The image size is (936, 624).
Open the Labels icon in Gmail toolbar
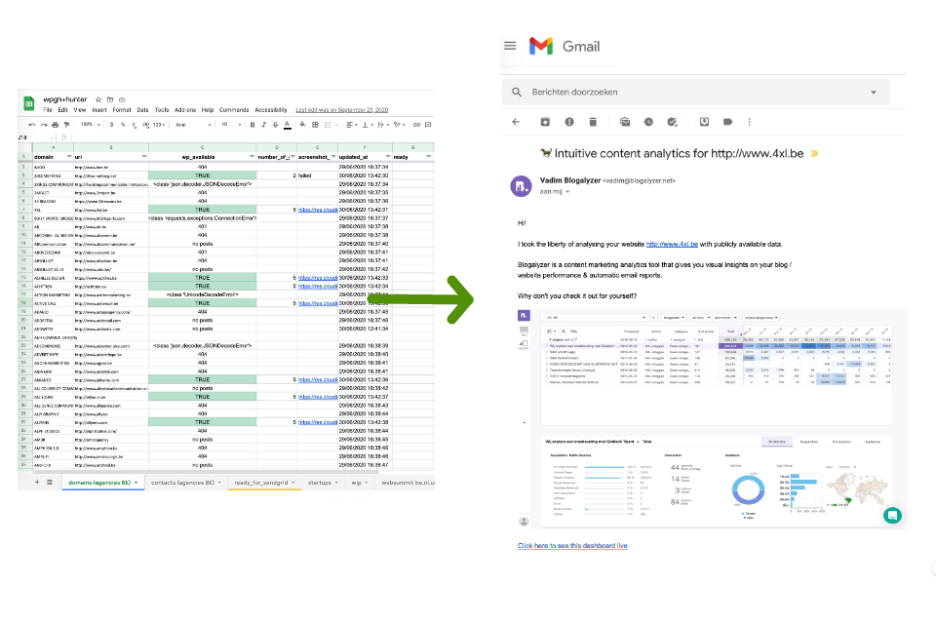[x=727, y=122]
